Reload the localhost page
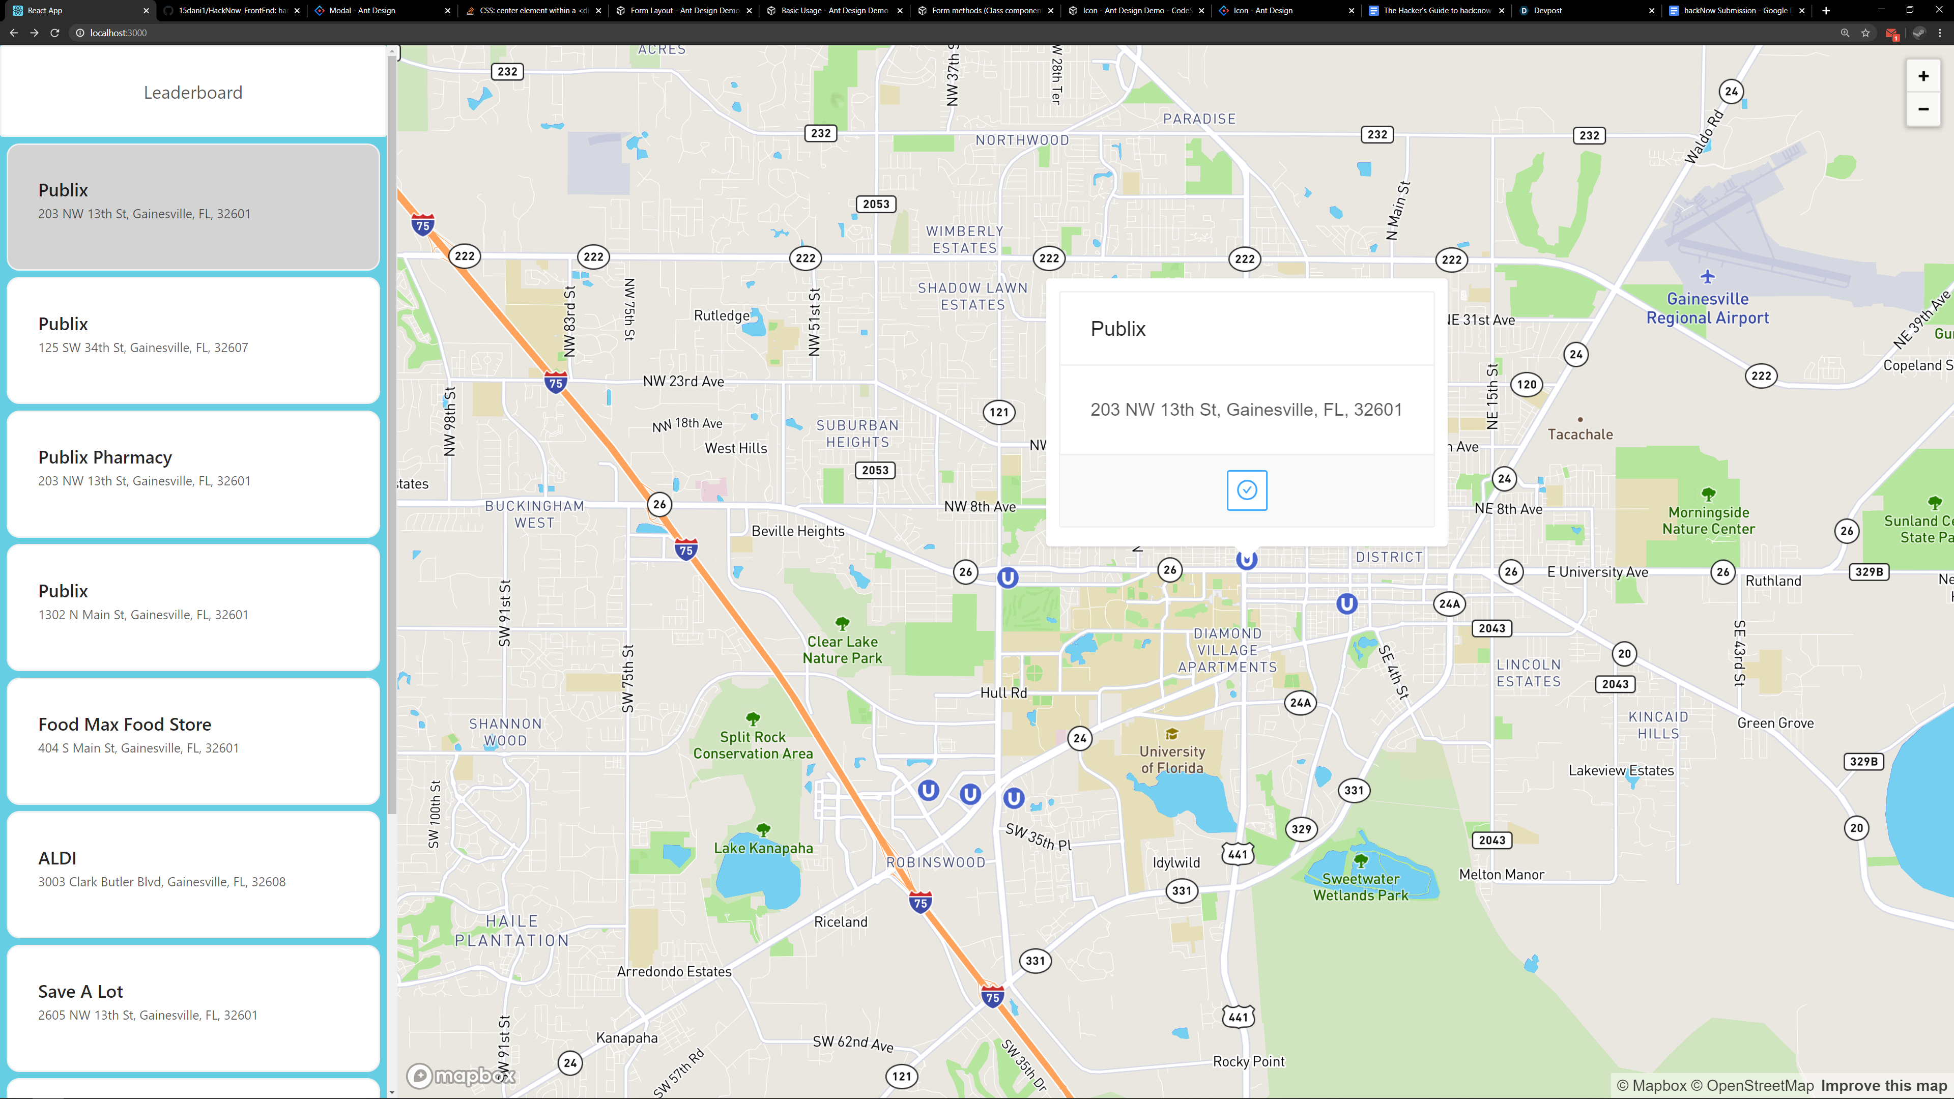The width and height of the screenshot is (1954, 1099). coord(54,33)
